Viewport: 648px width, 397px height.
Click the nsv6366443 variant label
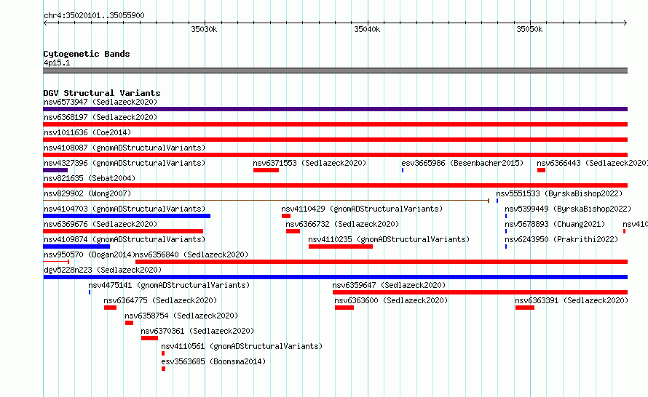[592, 163]
